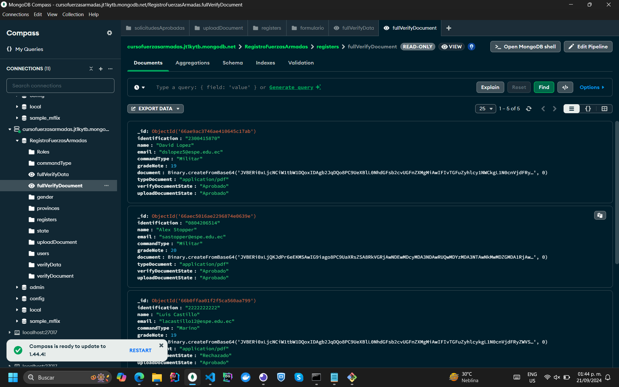Expand the localhost:27017 connection
The height and width of the screenshot is (387, 619).
[10, 332]
